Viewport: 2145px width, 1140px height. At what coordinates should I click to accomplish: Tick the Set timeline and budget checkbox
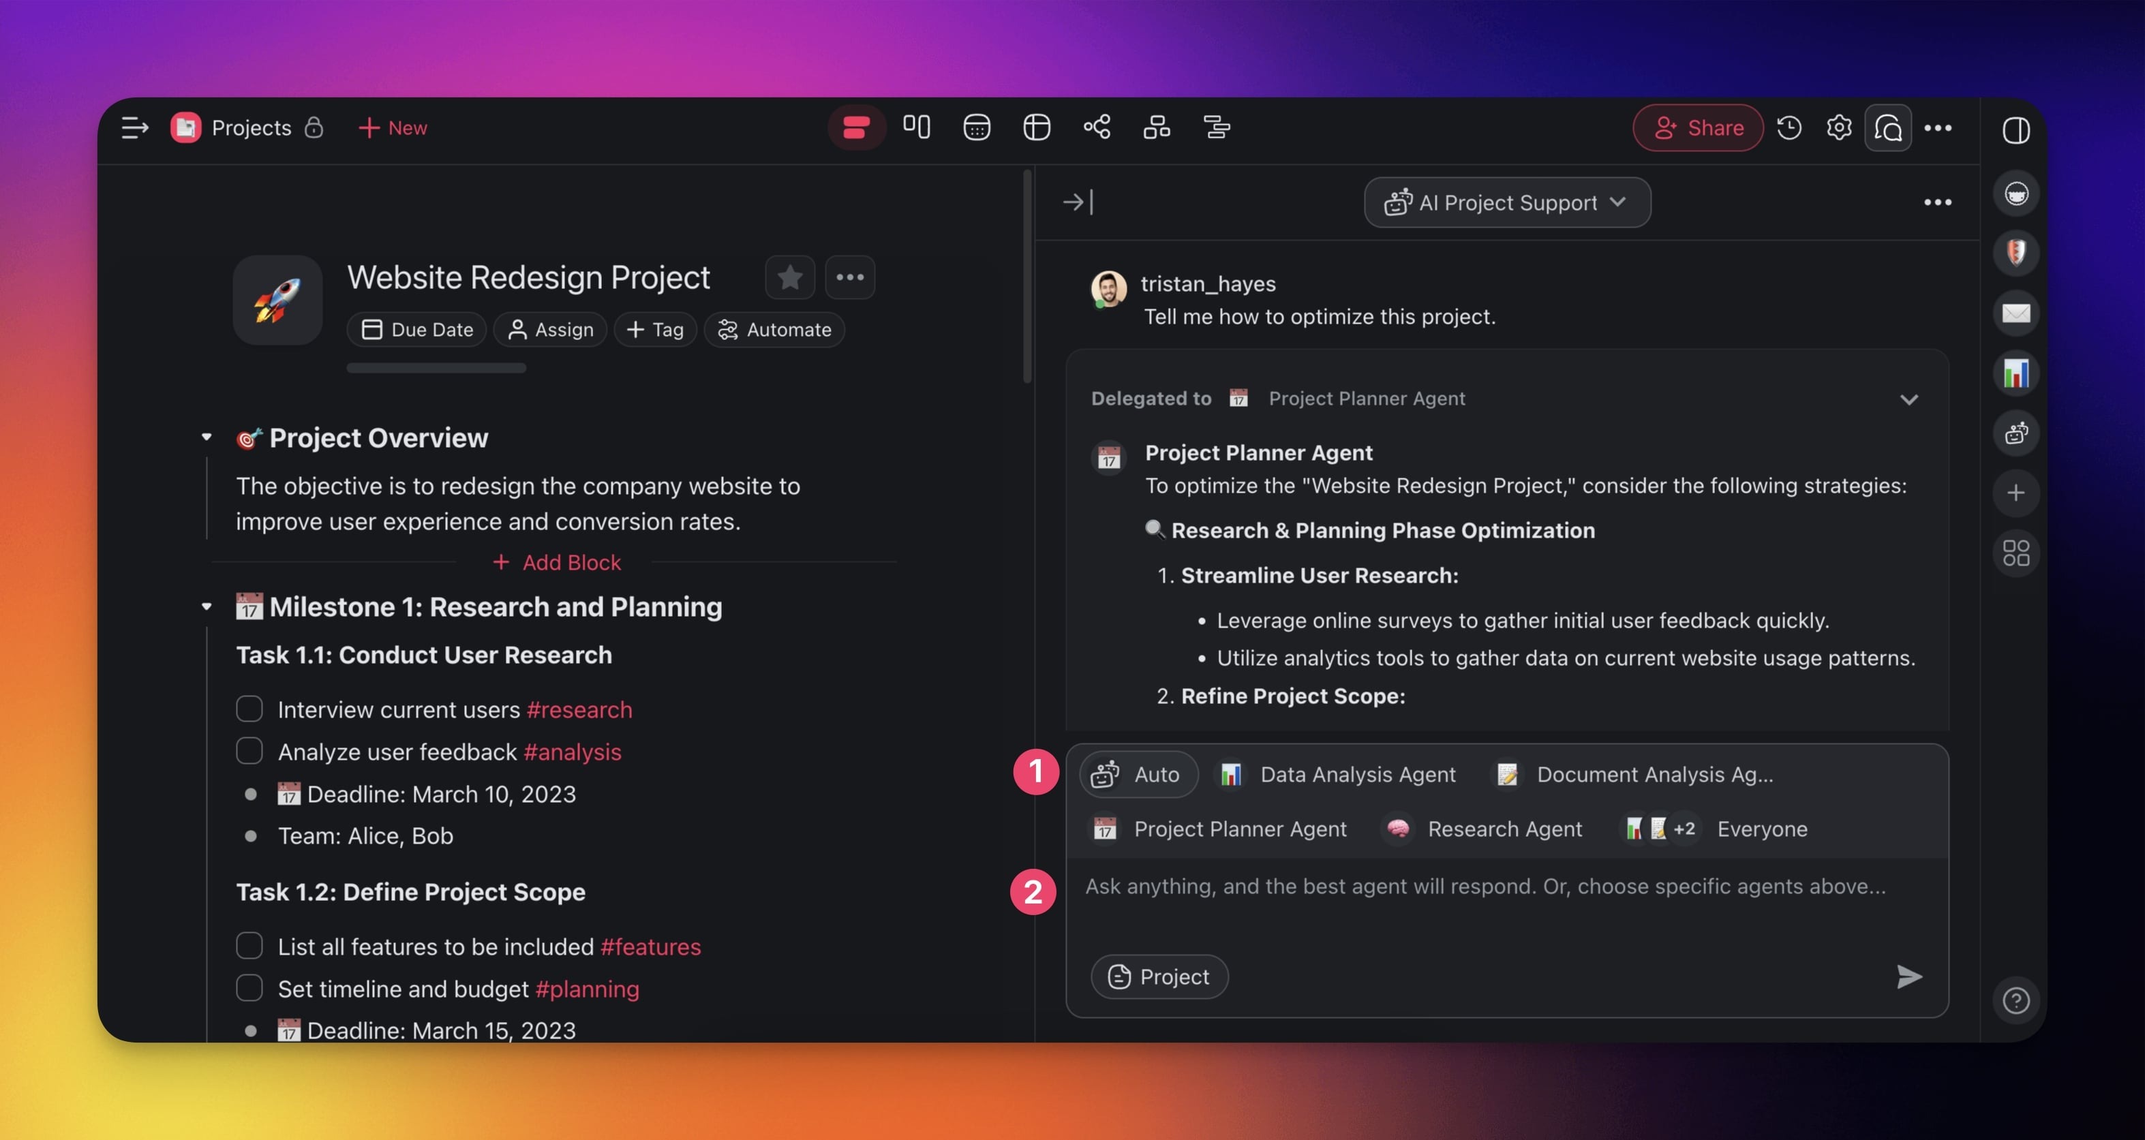249,989
